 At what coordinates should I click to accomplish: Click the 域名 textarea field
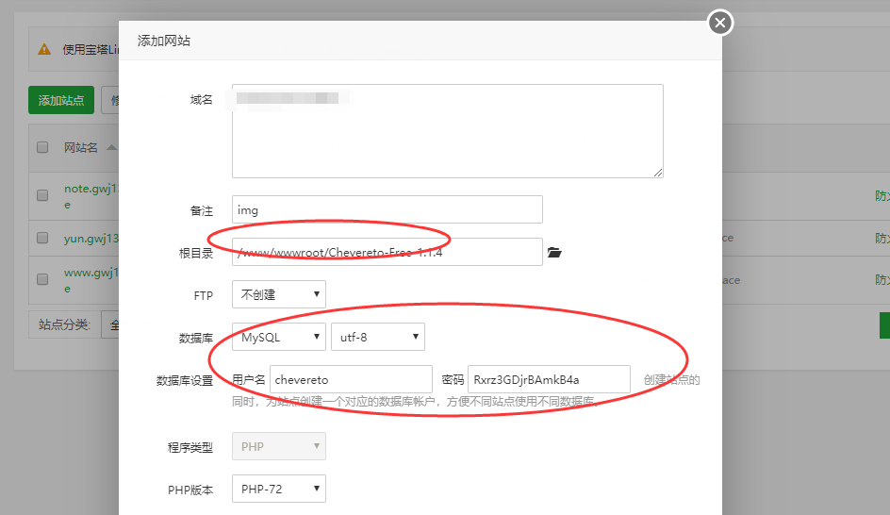point(447,131)
